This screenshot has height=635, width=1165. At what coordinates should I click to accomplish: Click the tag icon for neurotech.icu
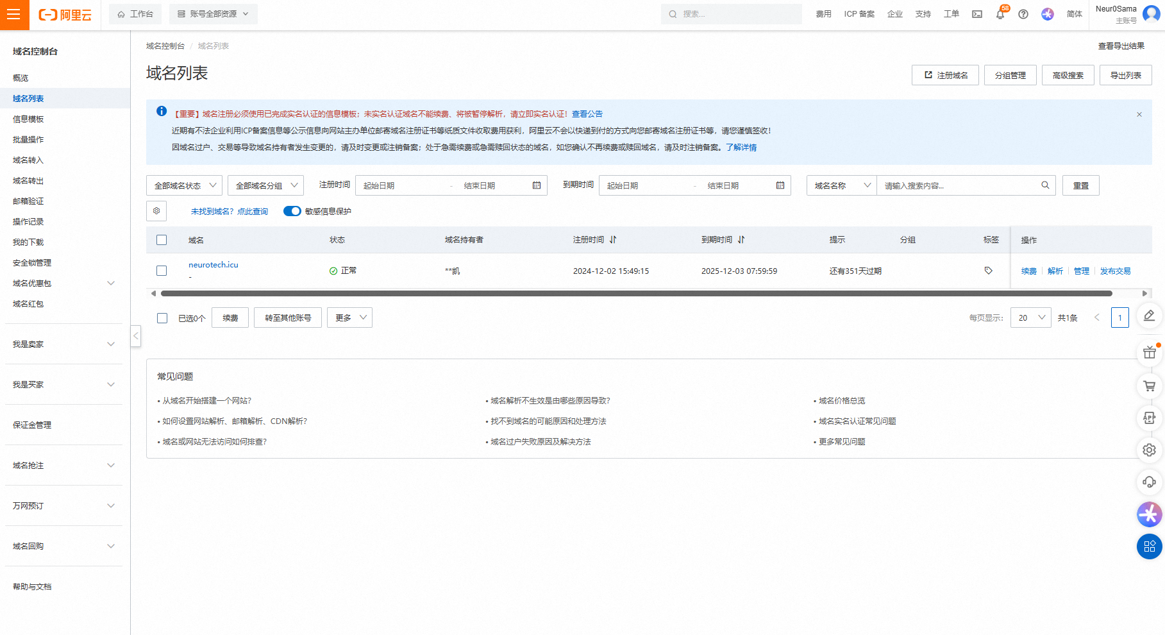tap(988, 271)
